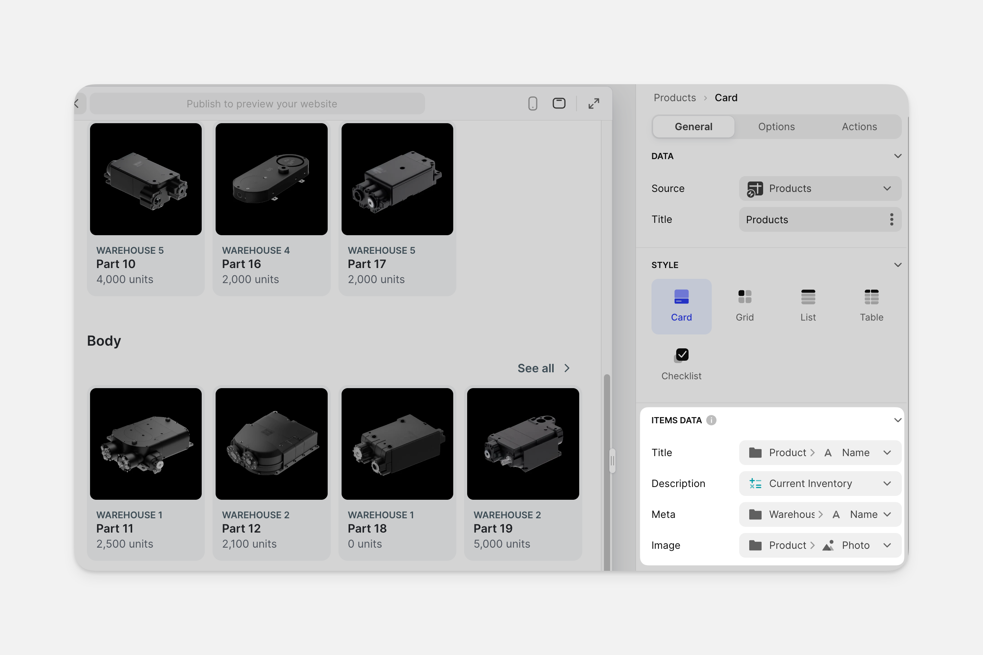Click the panel resize handle

tap(612, 461)
